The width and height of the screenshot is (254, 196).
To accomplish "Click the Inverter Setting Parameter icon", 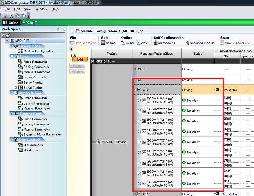I will tap(20, 103).
